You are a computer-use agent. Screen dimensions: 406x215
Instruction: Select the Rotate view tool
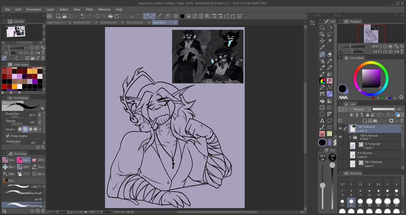tap(330, 28)
